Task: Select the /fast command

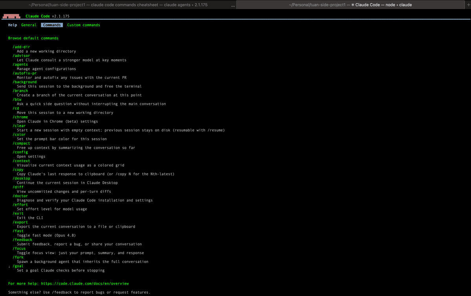Action: point(18,231)
